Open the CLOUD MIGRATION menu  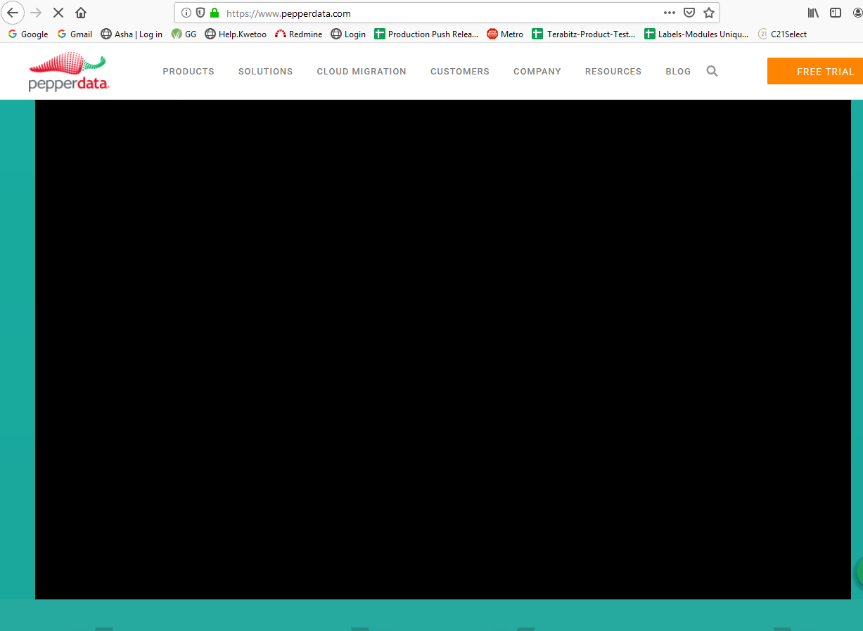point(362,72)
